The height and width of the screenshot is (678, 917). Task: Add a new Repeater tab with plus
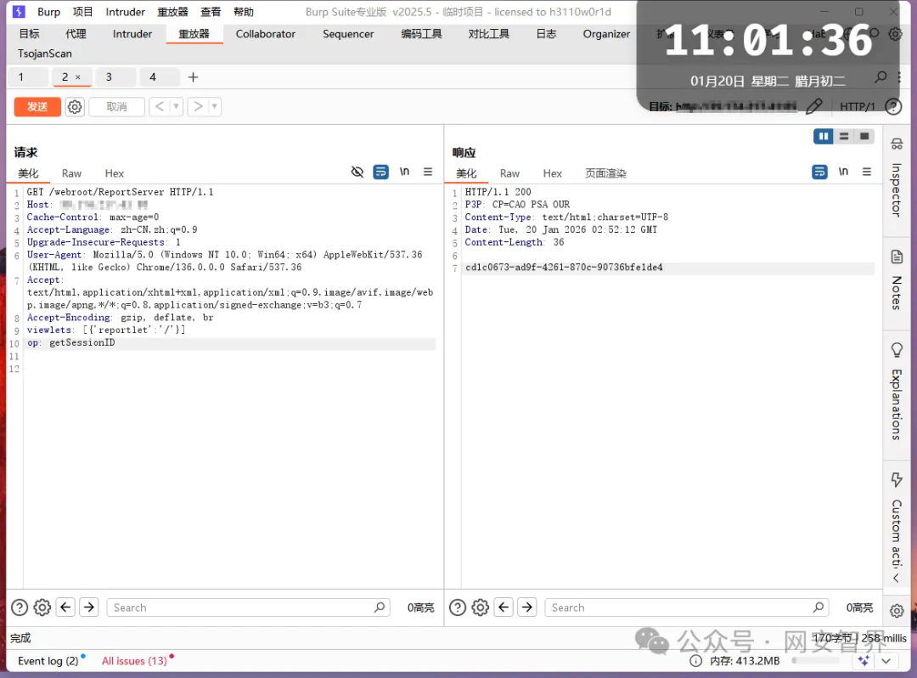(x=193, y=77)
